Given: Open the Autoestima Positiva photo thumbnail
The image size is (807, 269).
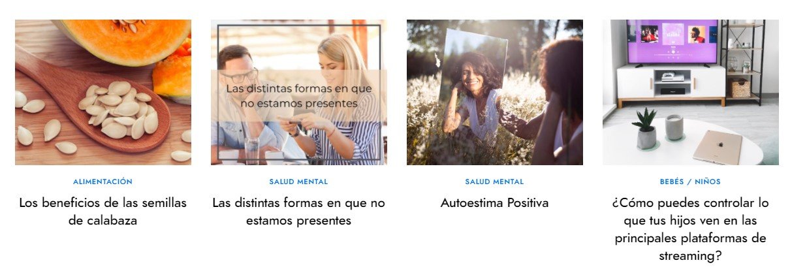Looking at the screenshot, I should click(495, 92).
